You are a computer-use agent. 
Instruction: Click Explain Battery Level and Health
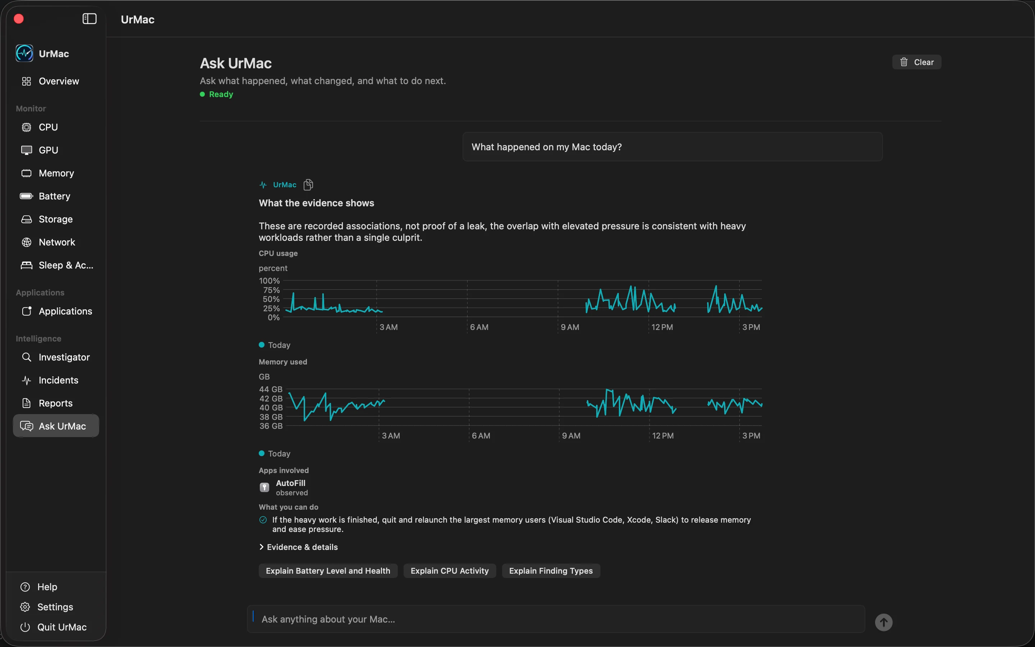pyautogui.click(x=328, y=571)
